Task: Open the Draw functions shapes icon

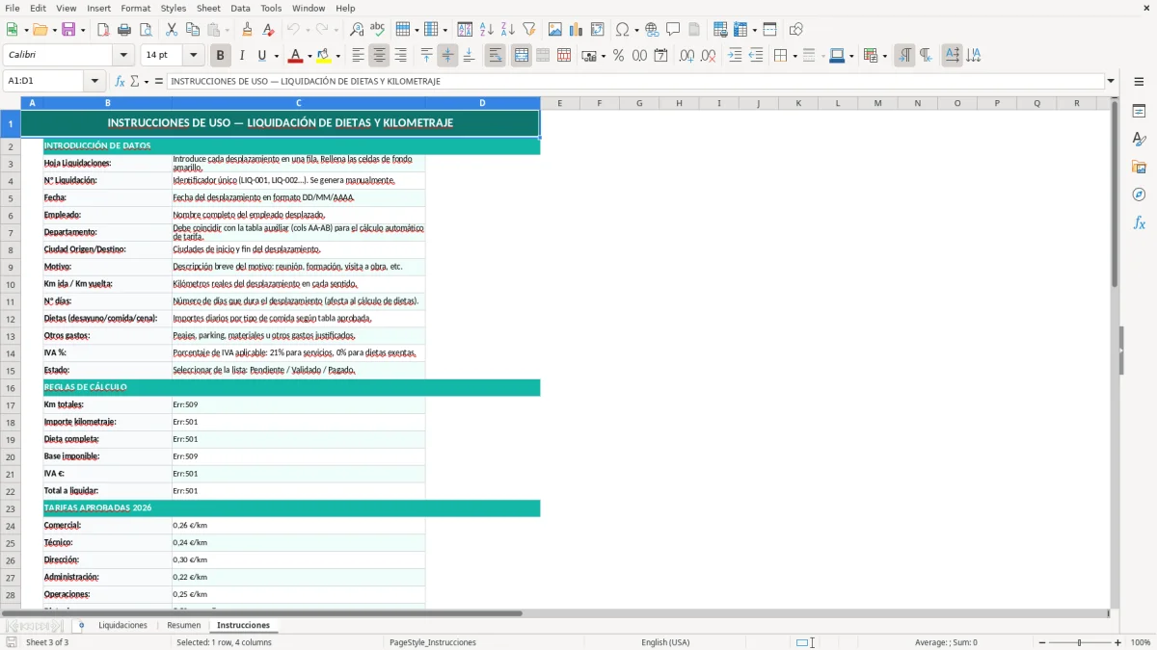Action: coord(795,30)
